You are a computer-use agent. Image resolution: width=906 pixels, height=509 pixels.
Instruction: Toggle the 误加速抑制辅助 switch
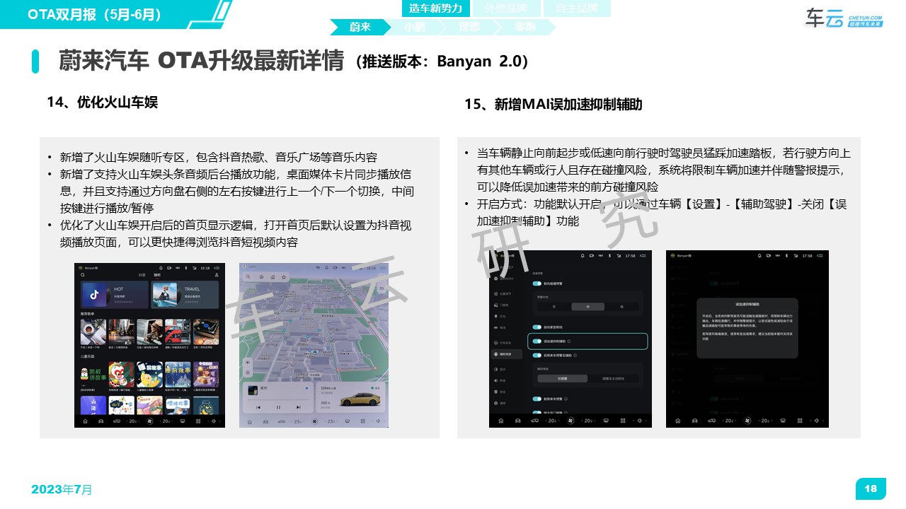(536, 341)
